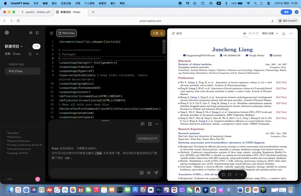This screenshot has width=301, height=196.
Task: Open a new browser tab
Action: (93, 12)
